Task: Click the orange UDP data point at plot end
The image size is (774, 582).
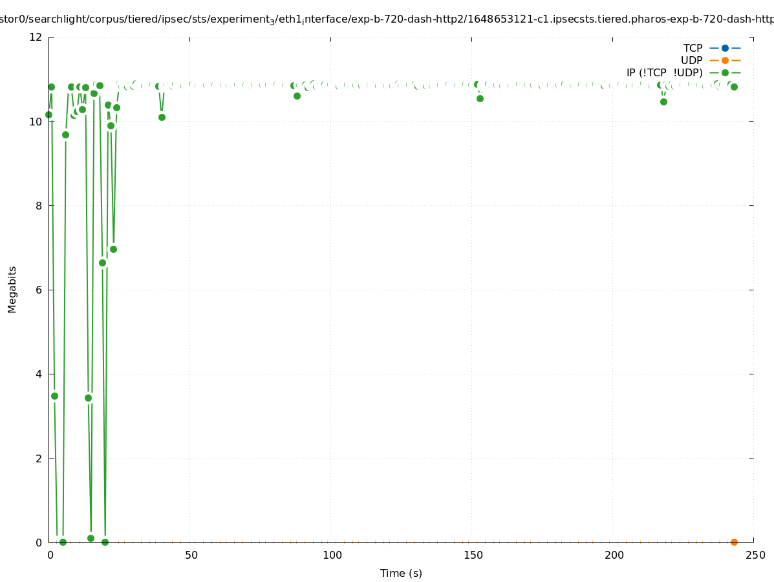Action: tap(734, 542)
